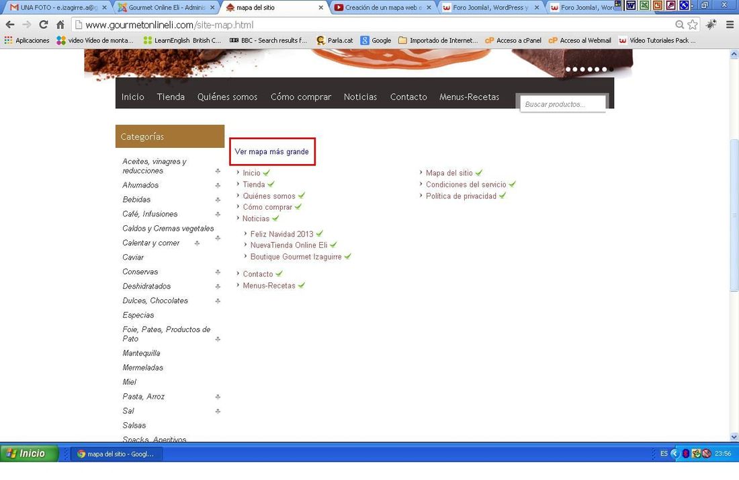The height and width of the screenshot is (480, 739).
Task: Close the mapa del sitio tab
Action: pos(320,7)
